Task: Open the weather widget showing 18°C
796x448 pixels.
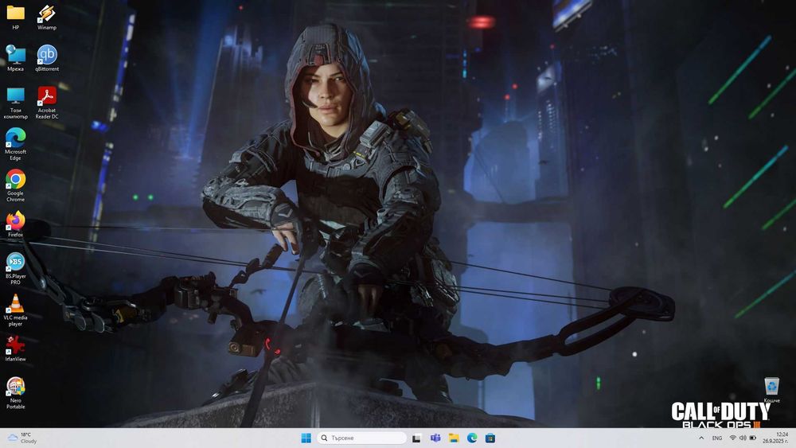Action: tap(22, 438)
